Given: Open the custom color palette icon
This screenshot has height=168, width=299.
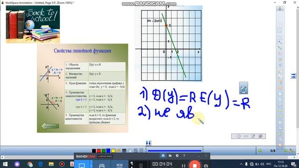Looking at the screenshot, I should pyautogui.click(x=118, y=151).
